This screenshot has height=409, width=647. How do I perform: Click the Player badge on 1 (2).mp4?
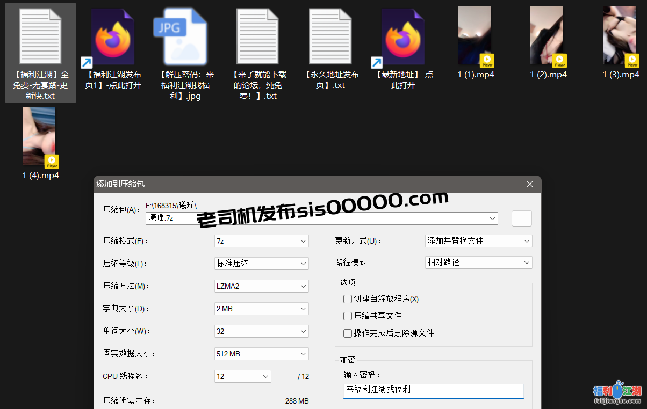[559, 61]
